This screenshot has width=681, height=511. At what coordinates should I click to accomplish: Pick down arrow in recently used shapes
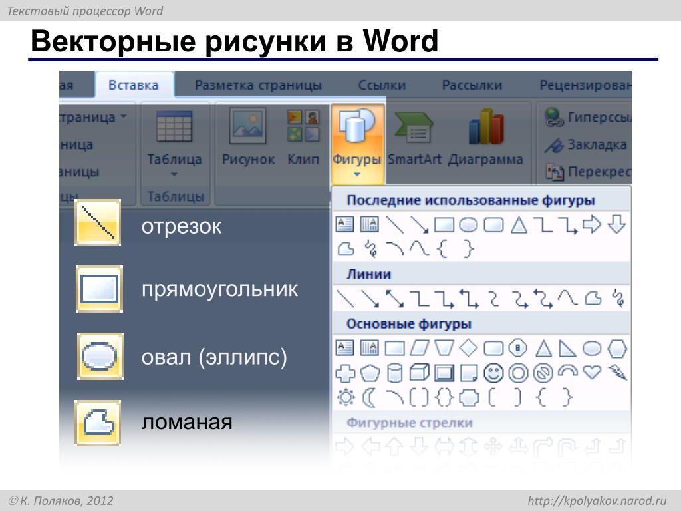[x=616, y=225]
